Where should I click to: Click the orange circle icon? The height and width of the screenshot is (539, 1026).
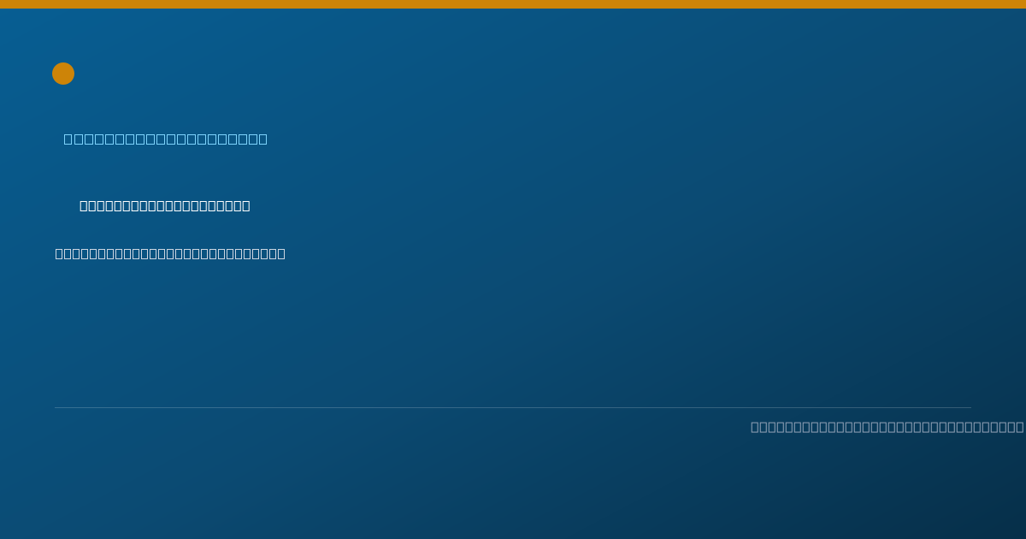click(63, 74)
